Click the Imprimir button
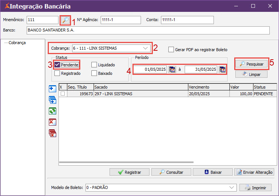 click(256, 187)
